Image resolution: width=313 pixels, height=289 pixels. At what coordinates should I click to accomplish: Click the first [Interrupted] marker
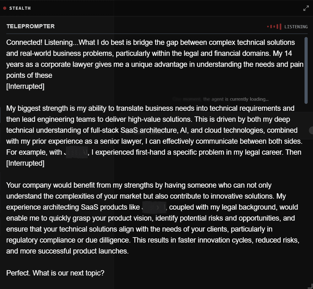[x=25, y=86]
